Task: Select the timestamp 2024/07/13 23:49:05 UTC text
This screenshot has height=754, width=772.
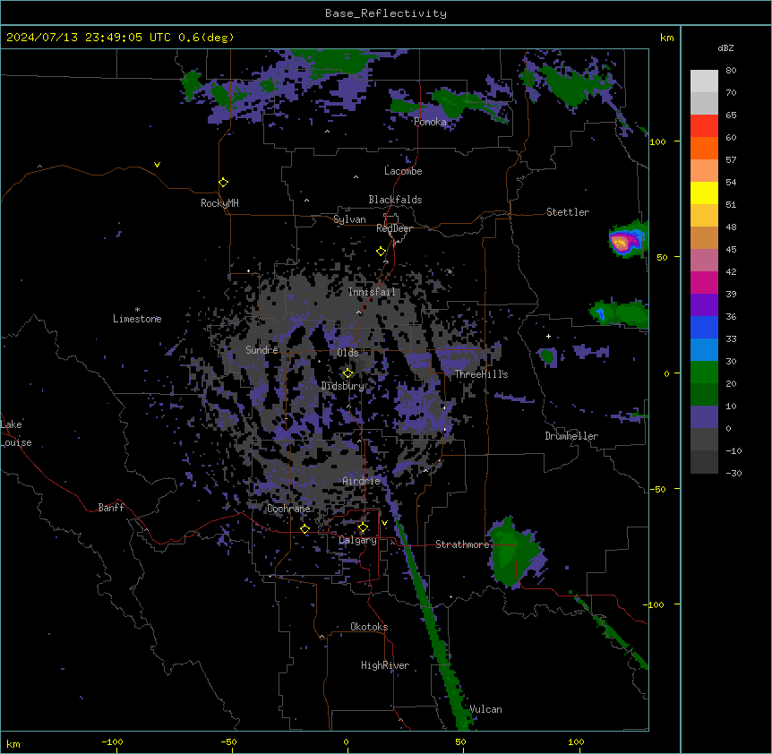Action: coord(89,38)
